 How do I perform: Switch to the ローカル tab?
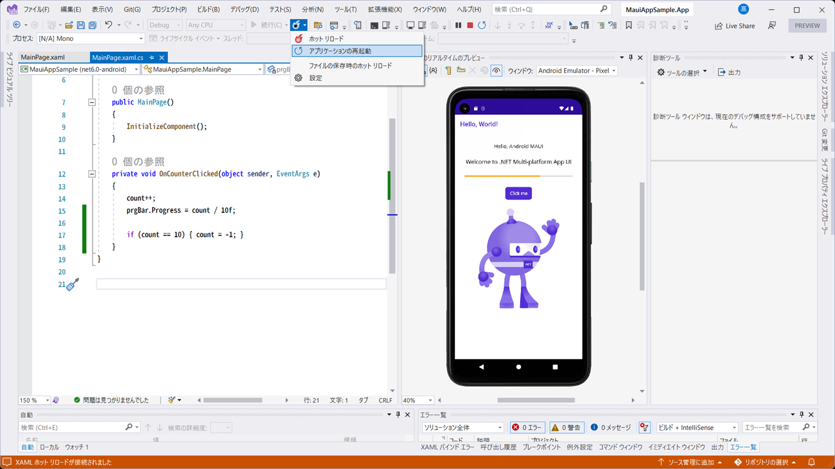49,447
